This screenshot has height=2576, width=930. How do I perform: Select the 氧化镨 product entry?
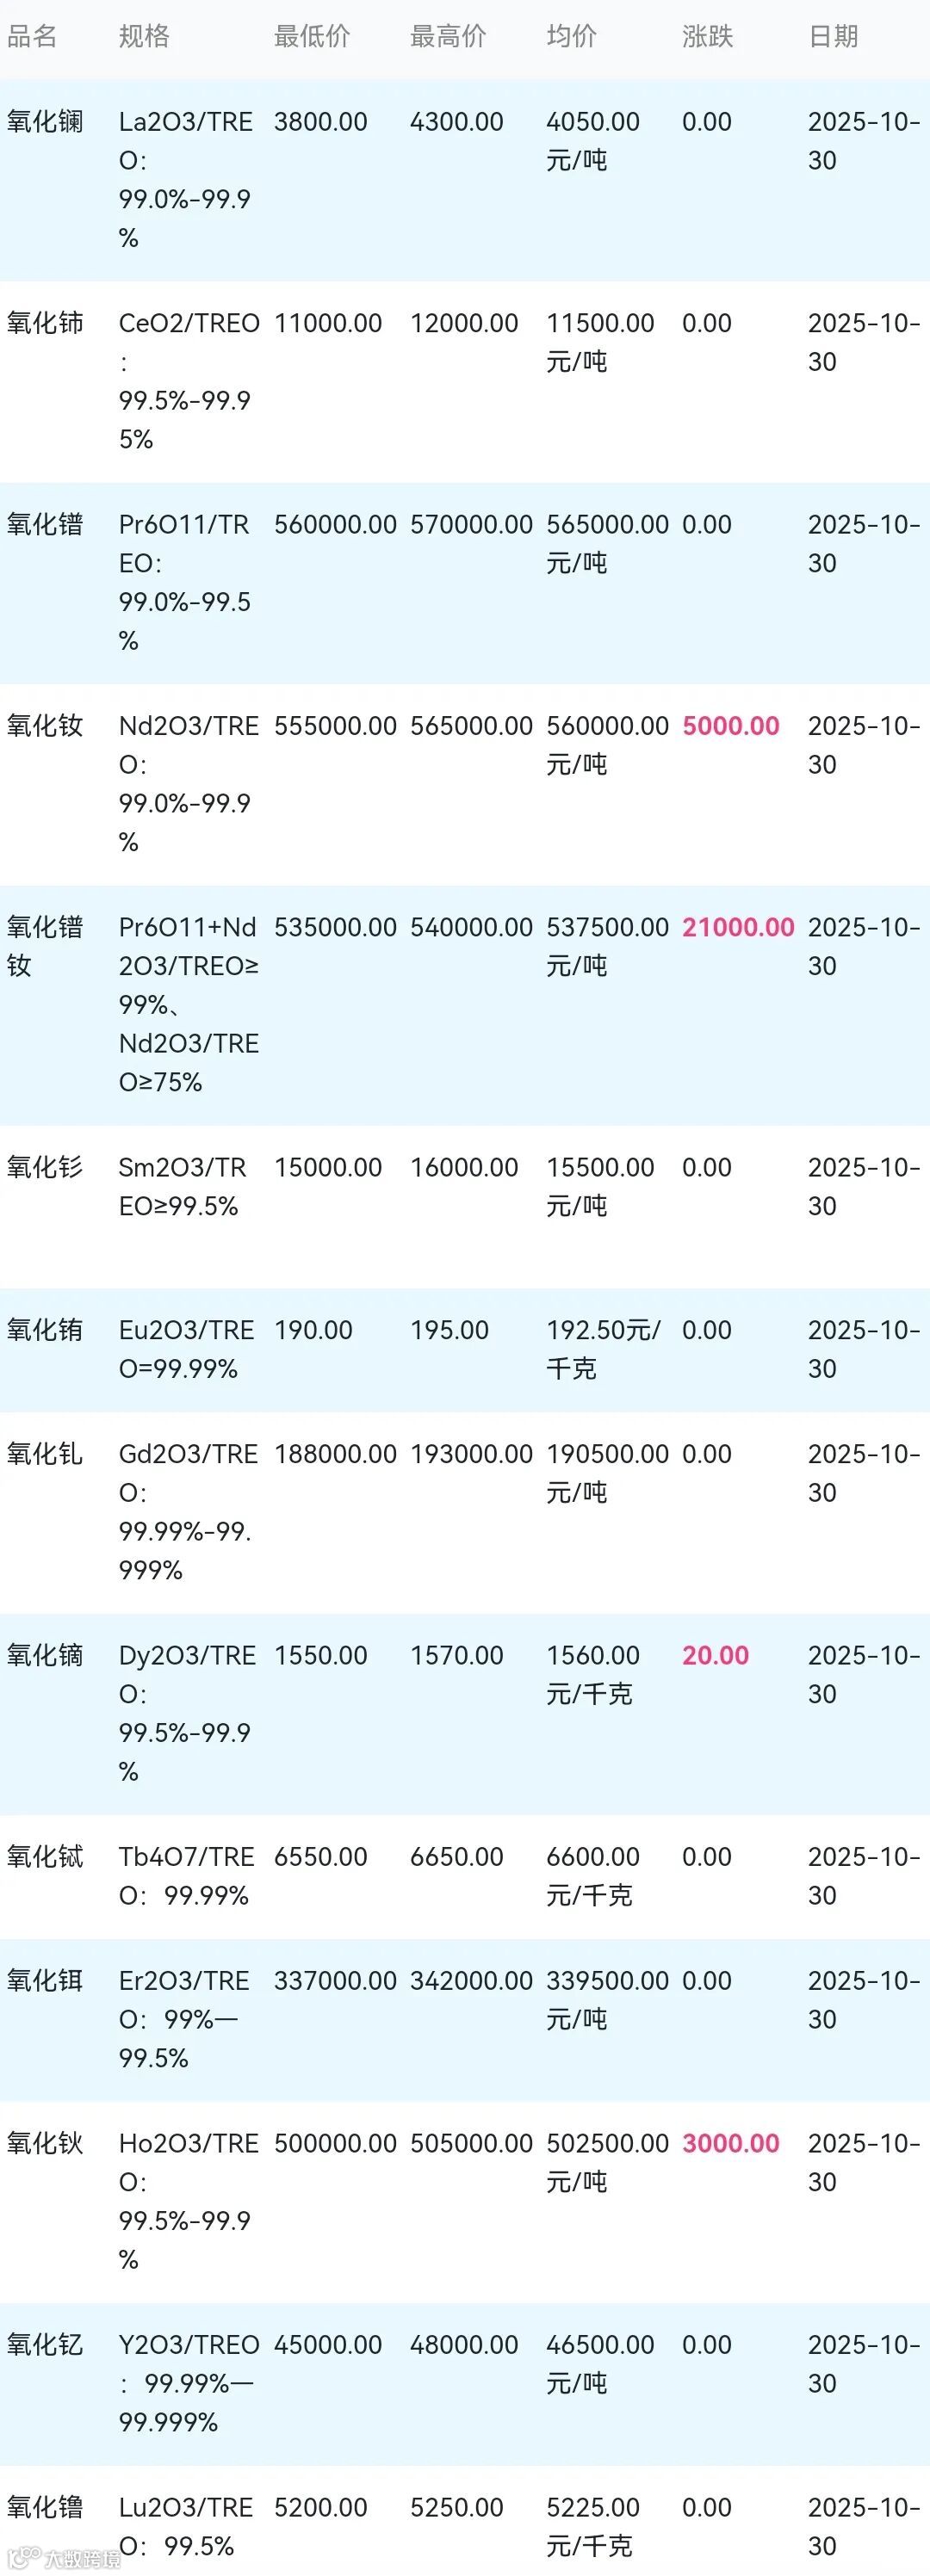(45, 524)
